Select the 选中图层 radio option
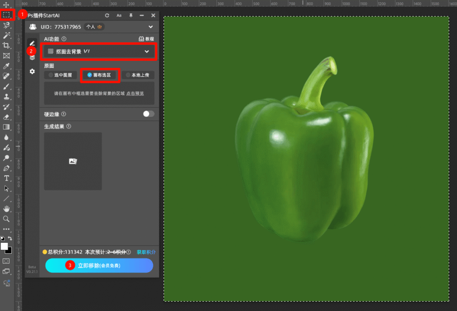Image resolution: width=457 pixels, height=311 pixels. click(60, 75)
